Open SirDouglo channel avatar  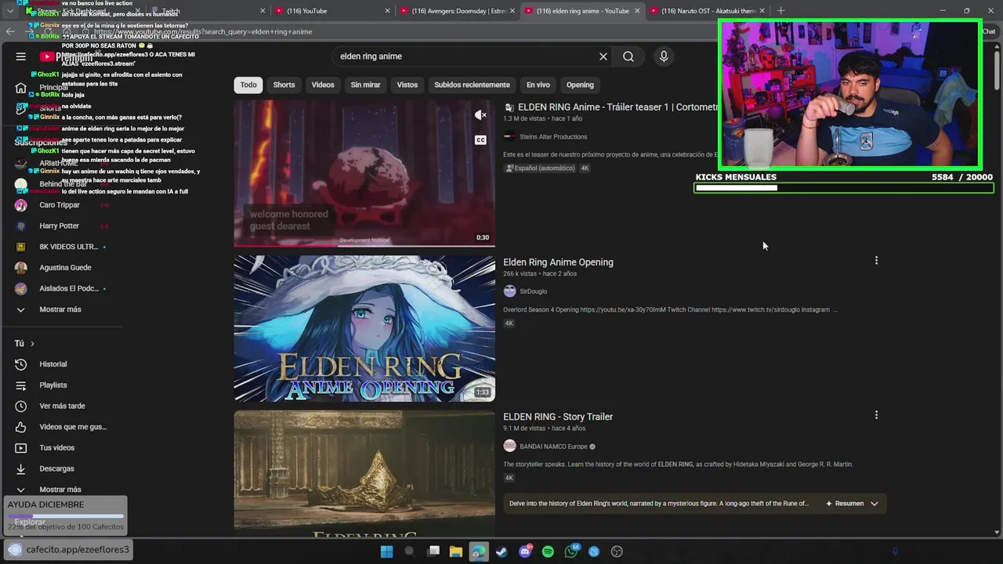(x=509, y=291)
